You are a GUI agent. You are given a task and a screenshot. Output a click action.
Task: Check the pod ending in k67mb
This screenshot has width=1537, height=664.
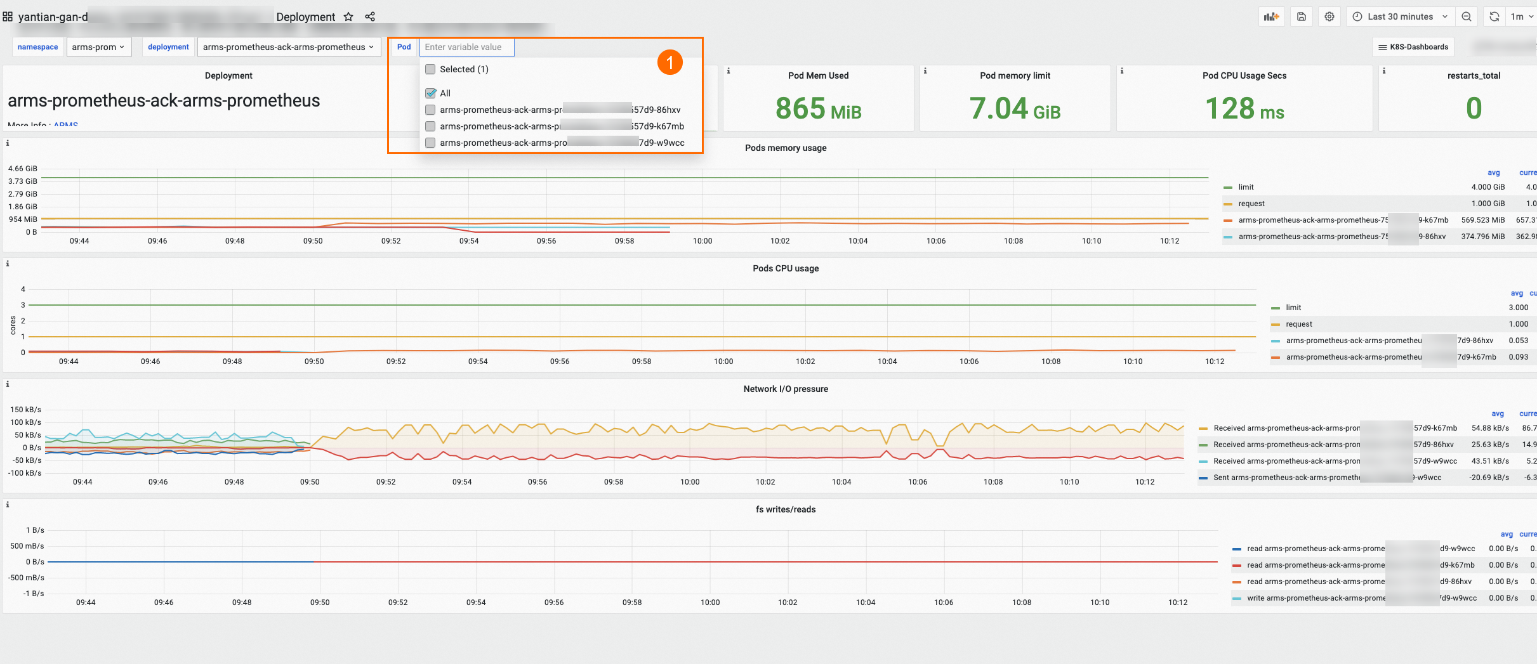pos(430,126)
